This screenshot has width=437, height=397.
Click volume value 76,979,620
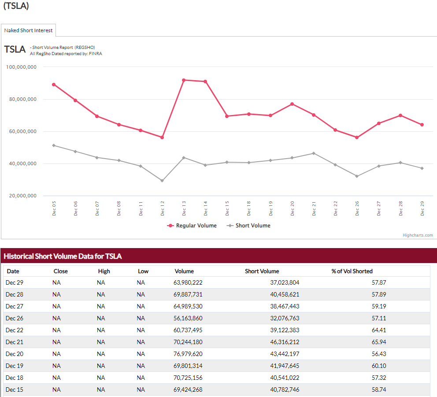[188, 354]
